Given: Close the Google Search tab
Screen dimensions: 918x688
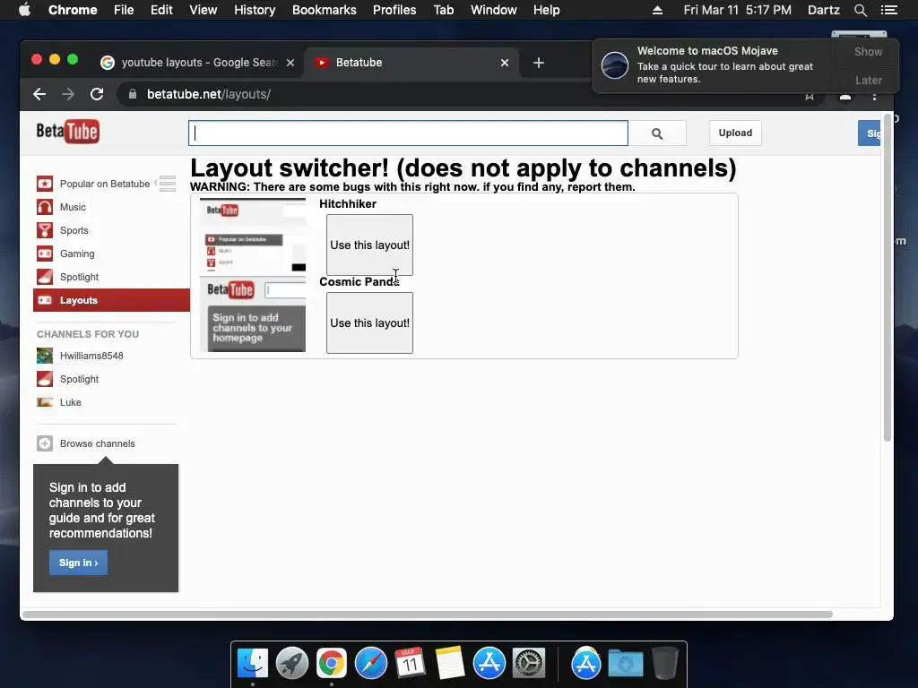Looking at the screenshot, I should click(x=290, y=63).
